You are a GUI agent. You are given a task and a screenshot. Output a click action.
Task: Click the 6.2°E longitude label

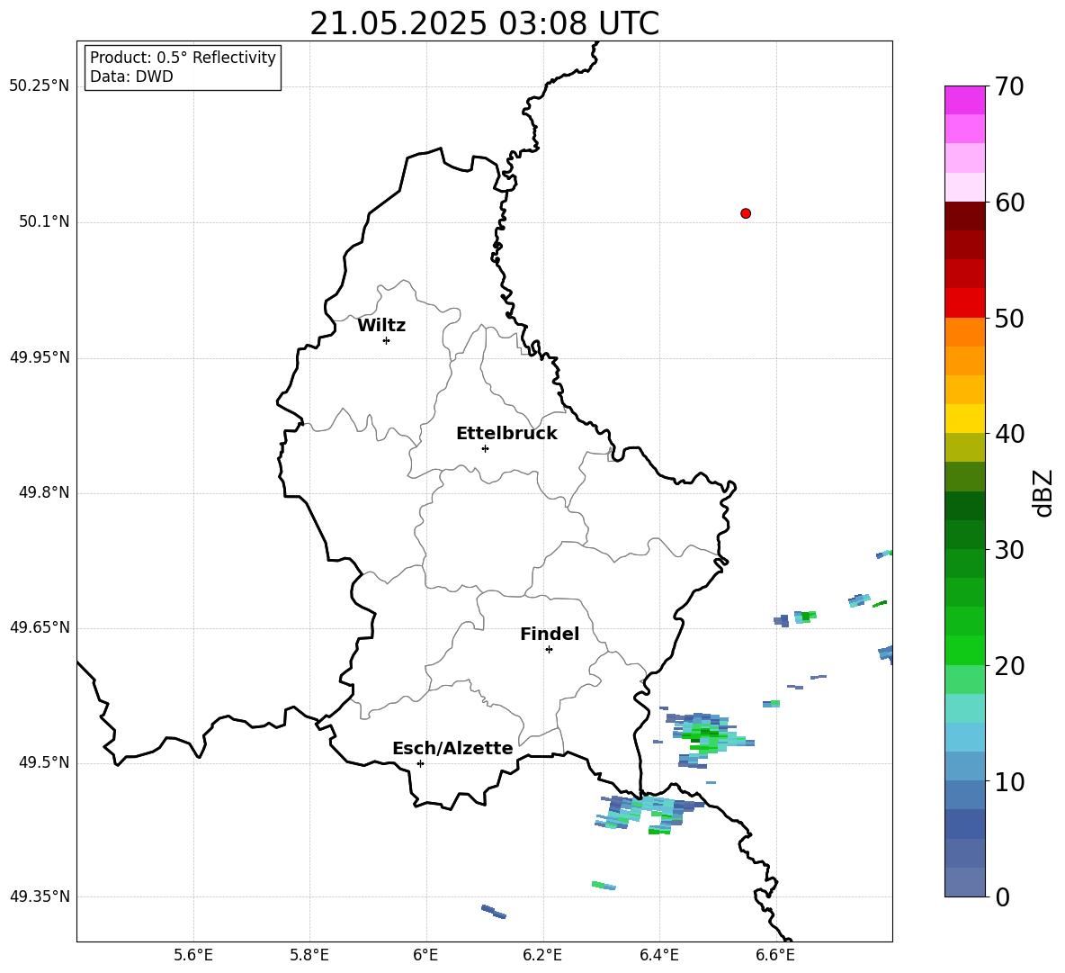point(542,955)
